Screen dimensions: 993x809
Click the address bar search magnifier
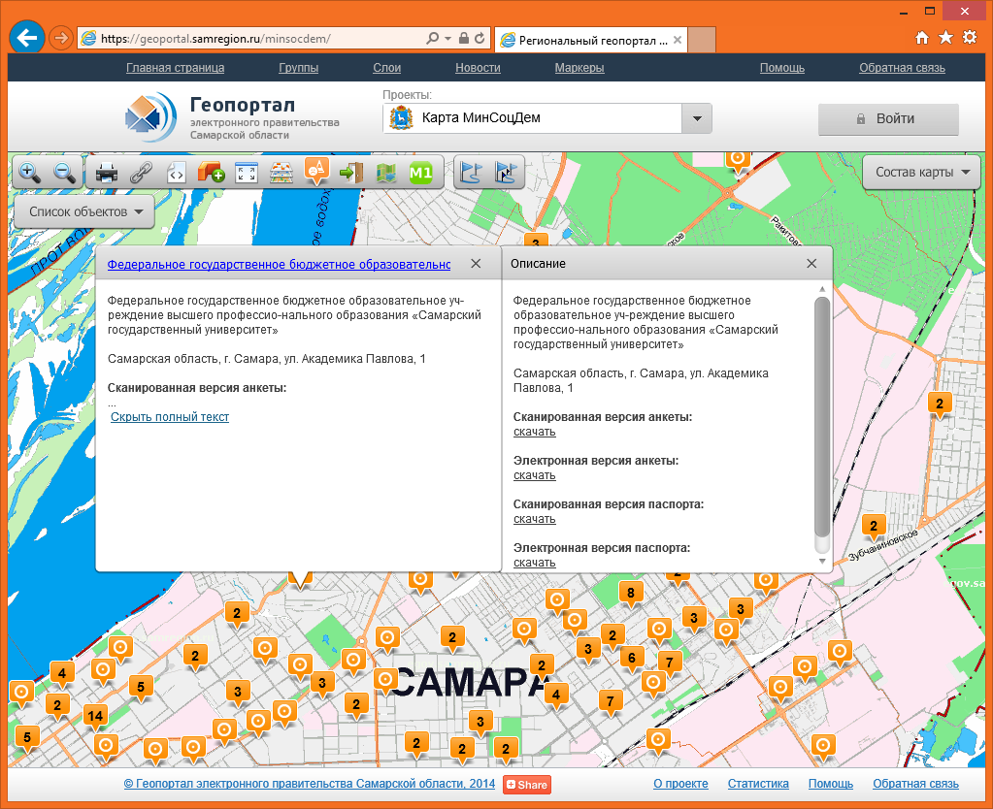coord(433,39)
